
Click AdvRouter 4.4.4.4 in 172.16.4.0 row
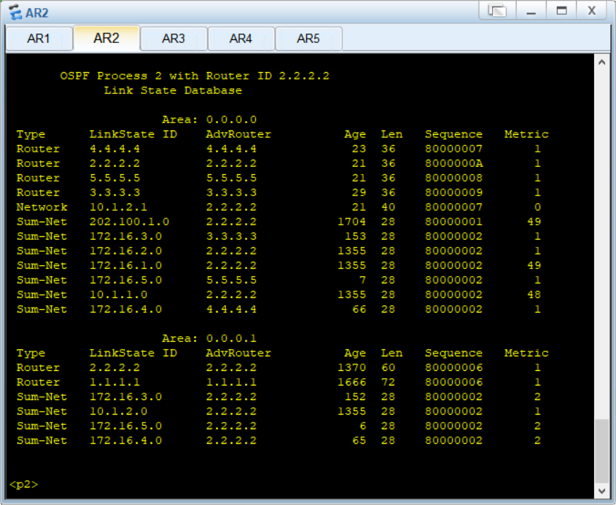231,309
